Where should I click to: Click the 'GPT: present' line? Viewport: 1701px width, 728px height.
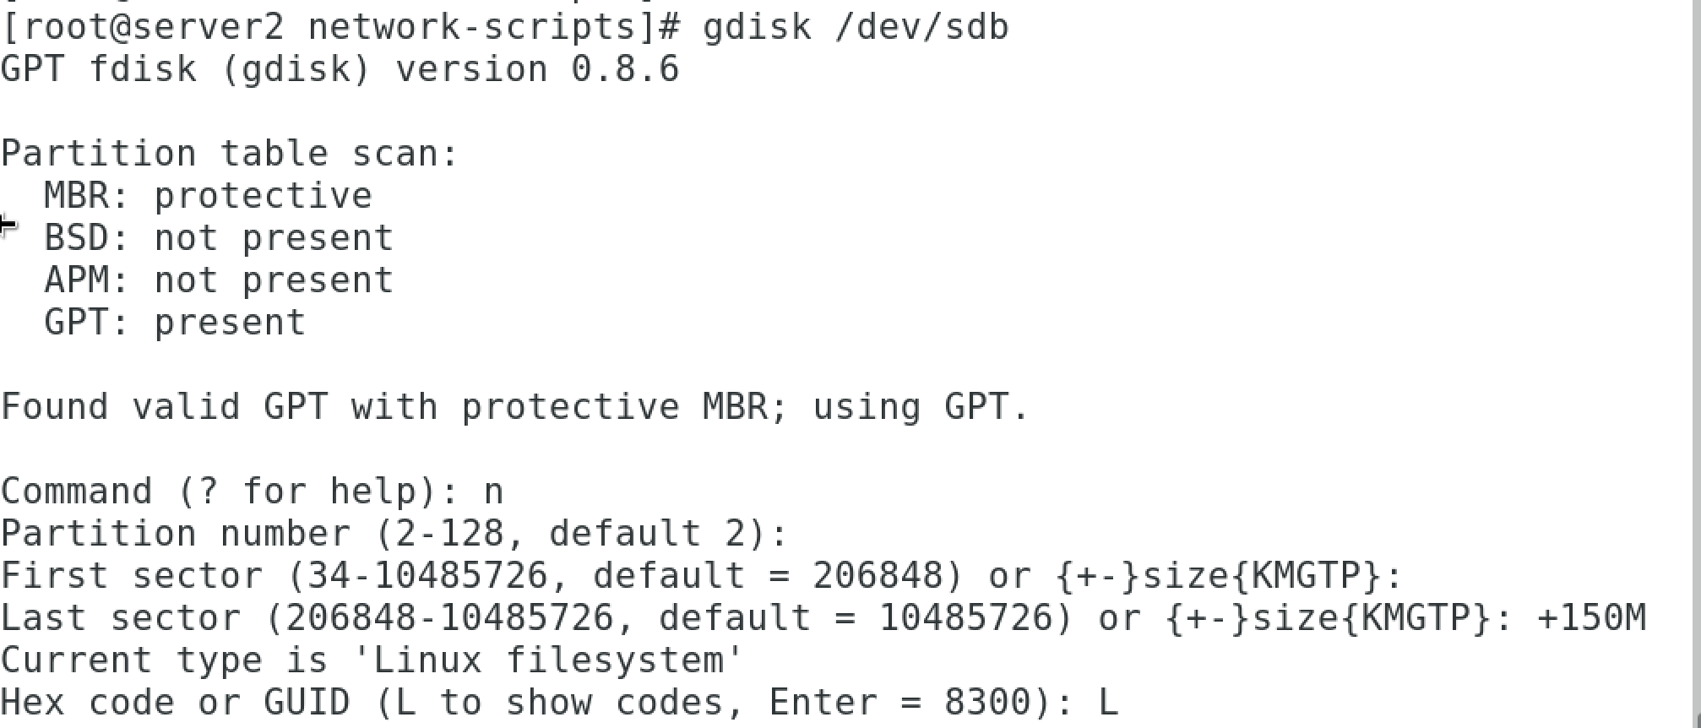point(175,323)
